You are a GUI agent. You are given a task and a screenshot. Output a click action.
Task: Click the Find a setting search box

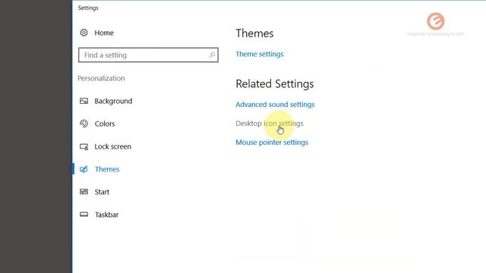tap(148, 55)
